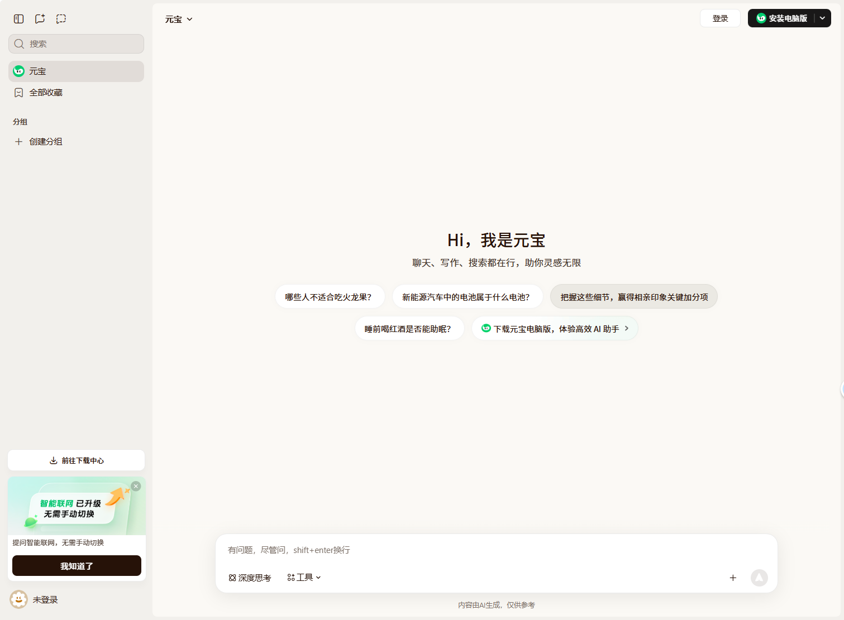Click the 未登录 label at the bottom left
Viewport: 844px width, 620px height.
[x=45, y=600]
